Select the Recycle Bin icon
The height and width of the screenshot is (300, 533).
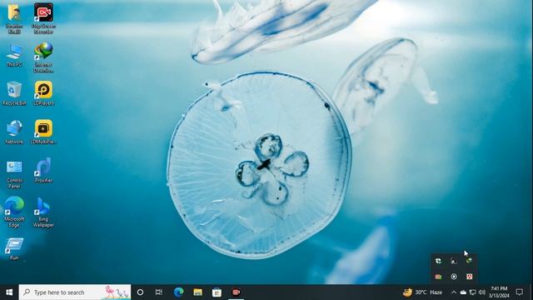14,93
